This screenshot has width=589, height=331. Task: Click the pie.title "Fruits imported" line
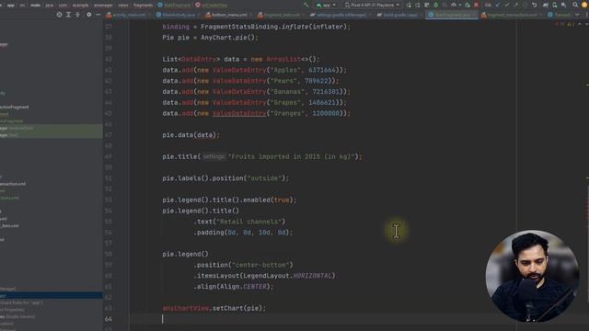pos(261,157)
